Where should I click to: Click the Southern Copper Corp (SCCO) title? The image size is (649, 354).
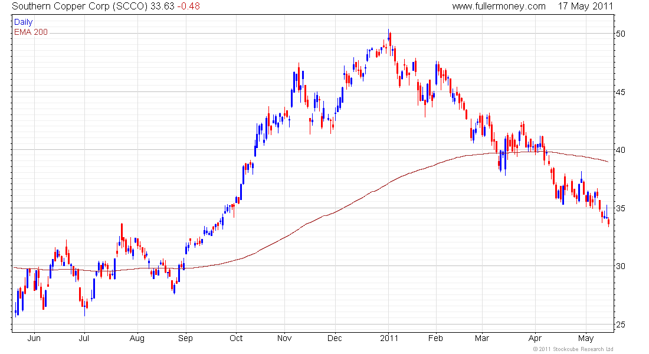click(80, 6)
